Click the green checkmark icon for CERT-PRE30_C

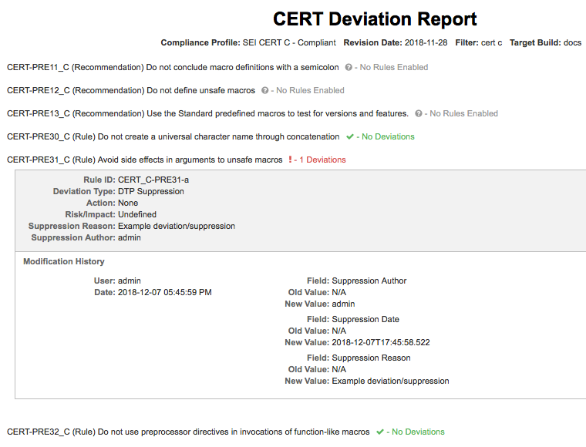point(350,136)
